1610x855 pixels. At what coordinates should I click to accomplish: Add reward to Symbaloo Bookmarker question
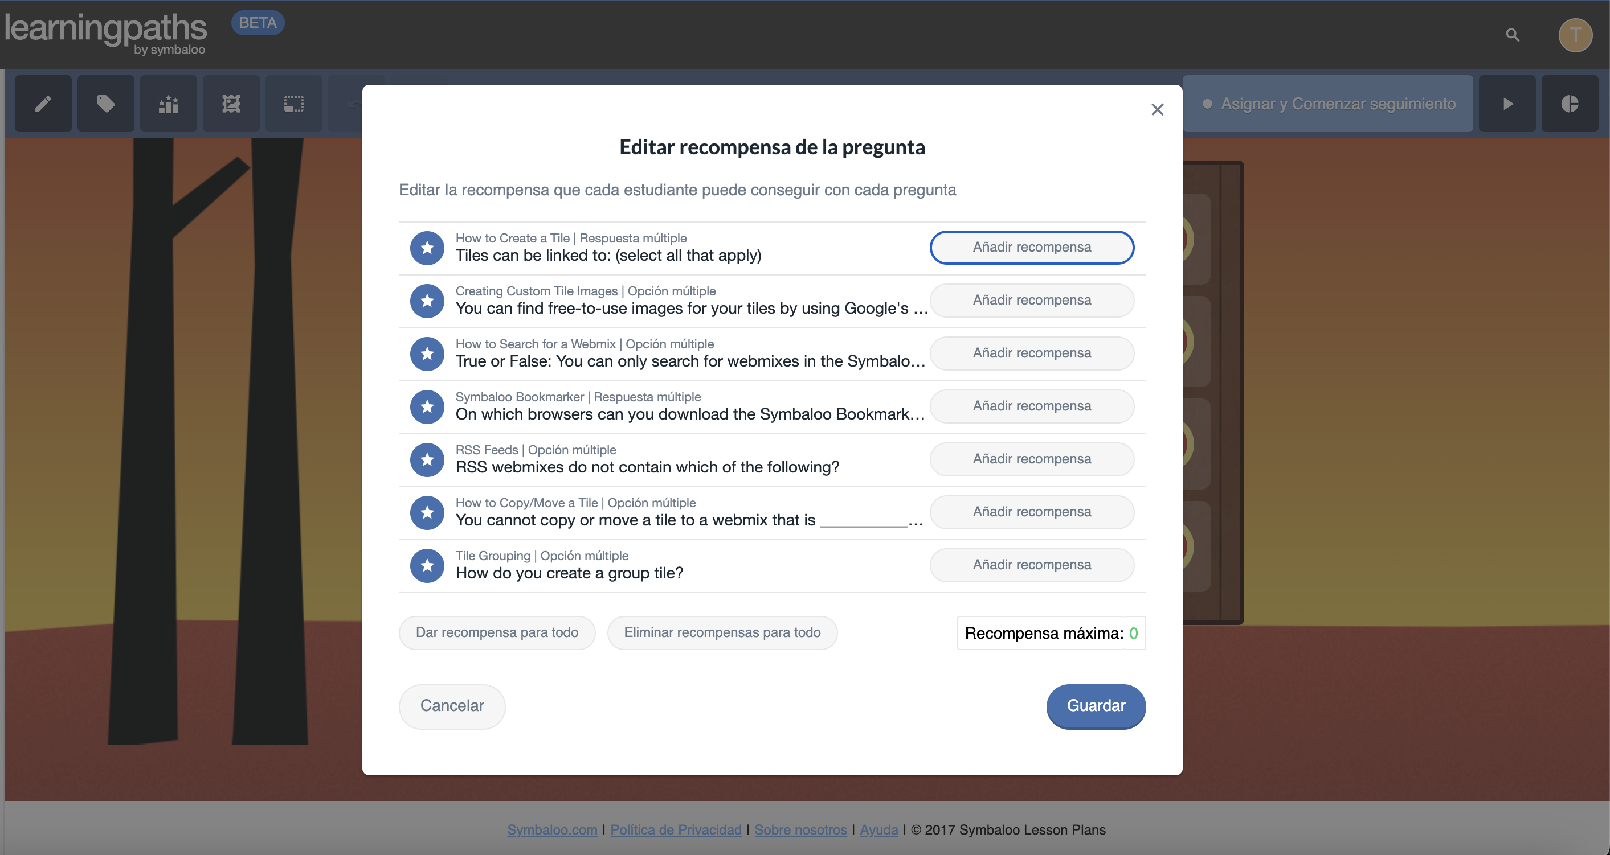point(1032,406)
